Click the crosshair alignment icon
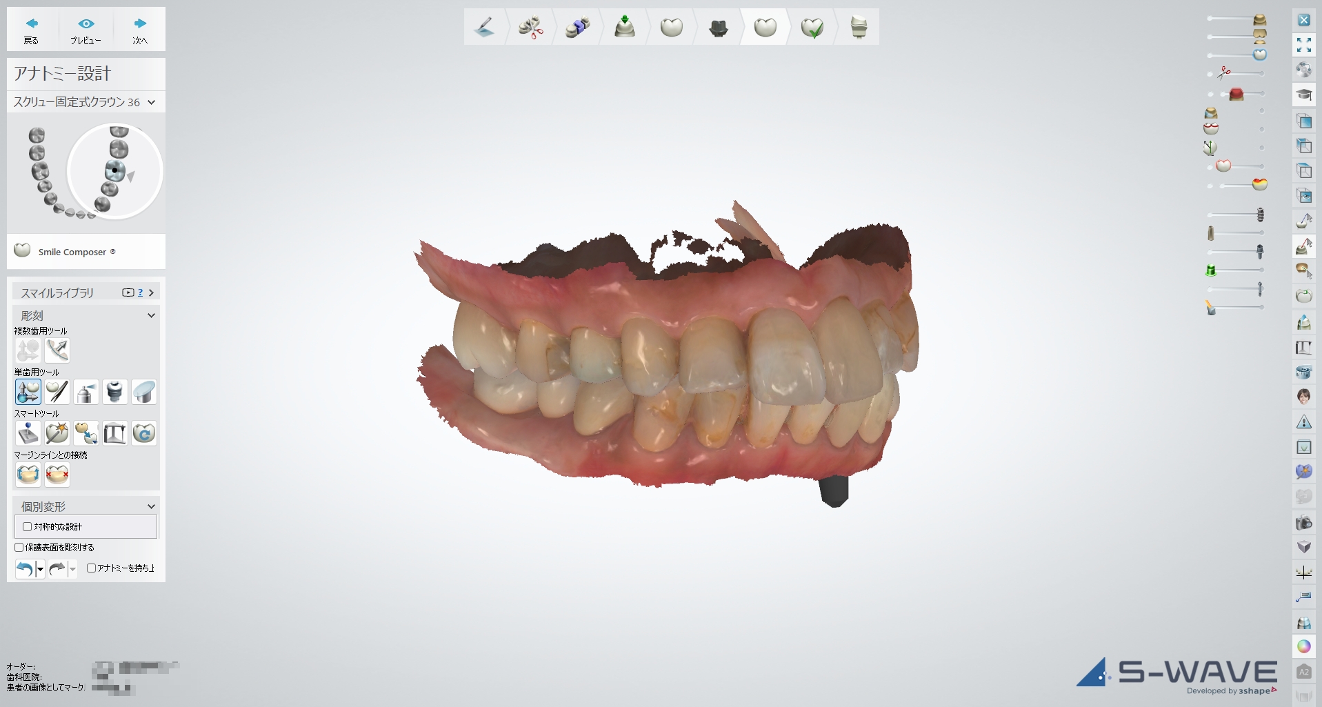This screenshot has height=707, width=1322. pos(1304,572)
